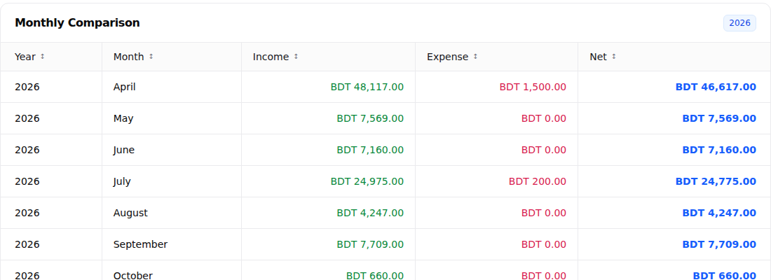Click the September expense BDT 0.00
The height and width of the screenshot is (280, 771).
point(544,244)
